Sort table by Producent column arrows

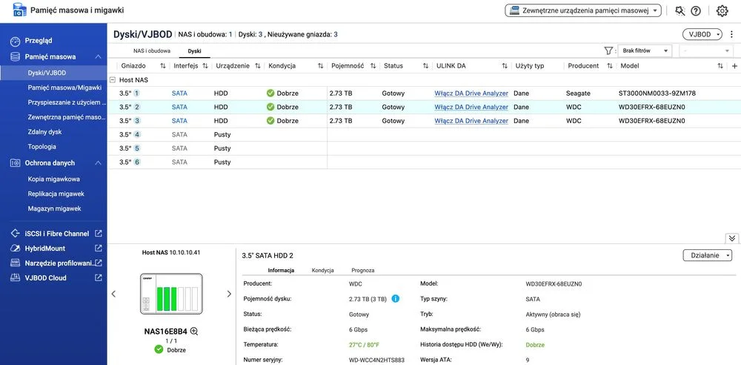[x=610, y=66]
